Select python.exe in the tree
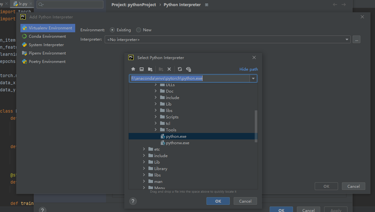 coord(192,136)
